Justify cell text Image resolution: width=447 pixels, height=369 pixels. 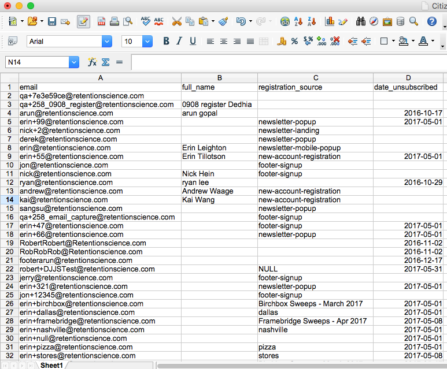tap(250, 42)
